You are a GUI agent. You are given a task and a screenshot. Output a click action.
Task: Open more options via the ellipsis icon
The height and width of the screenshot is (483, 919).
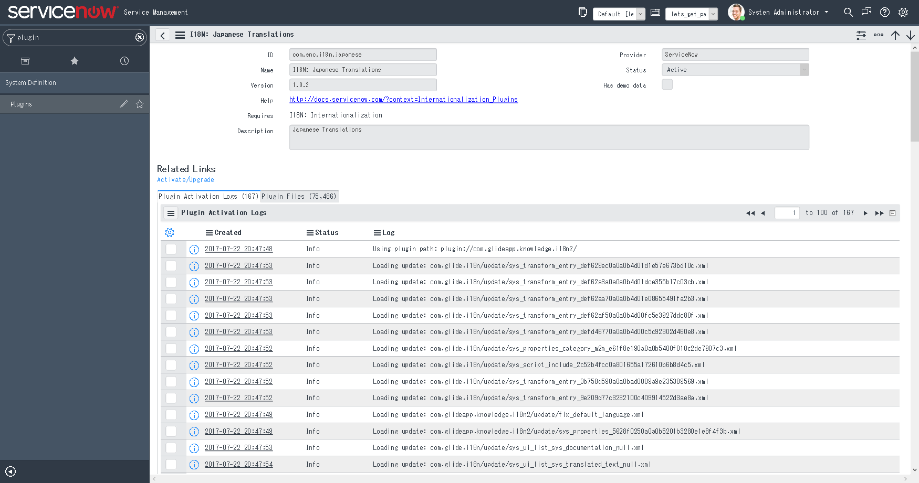(x=879, y=35)
